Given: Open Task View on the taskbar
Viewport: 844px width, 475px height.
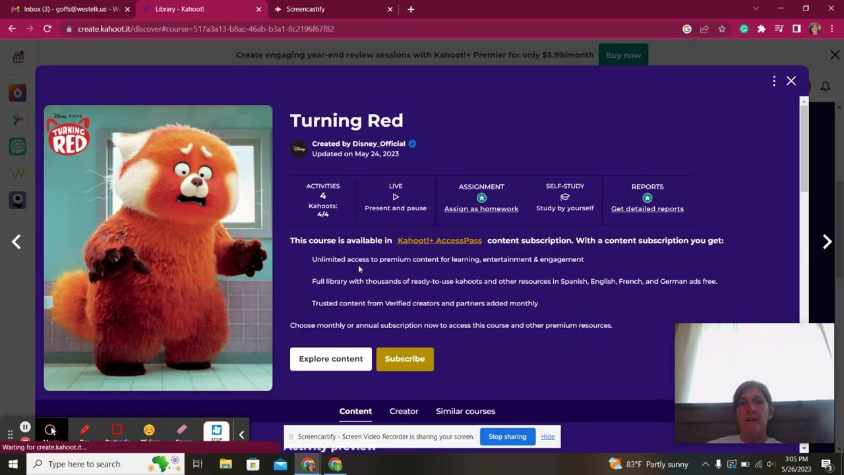Looking at the screenshot, I should [197, 464].
